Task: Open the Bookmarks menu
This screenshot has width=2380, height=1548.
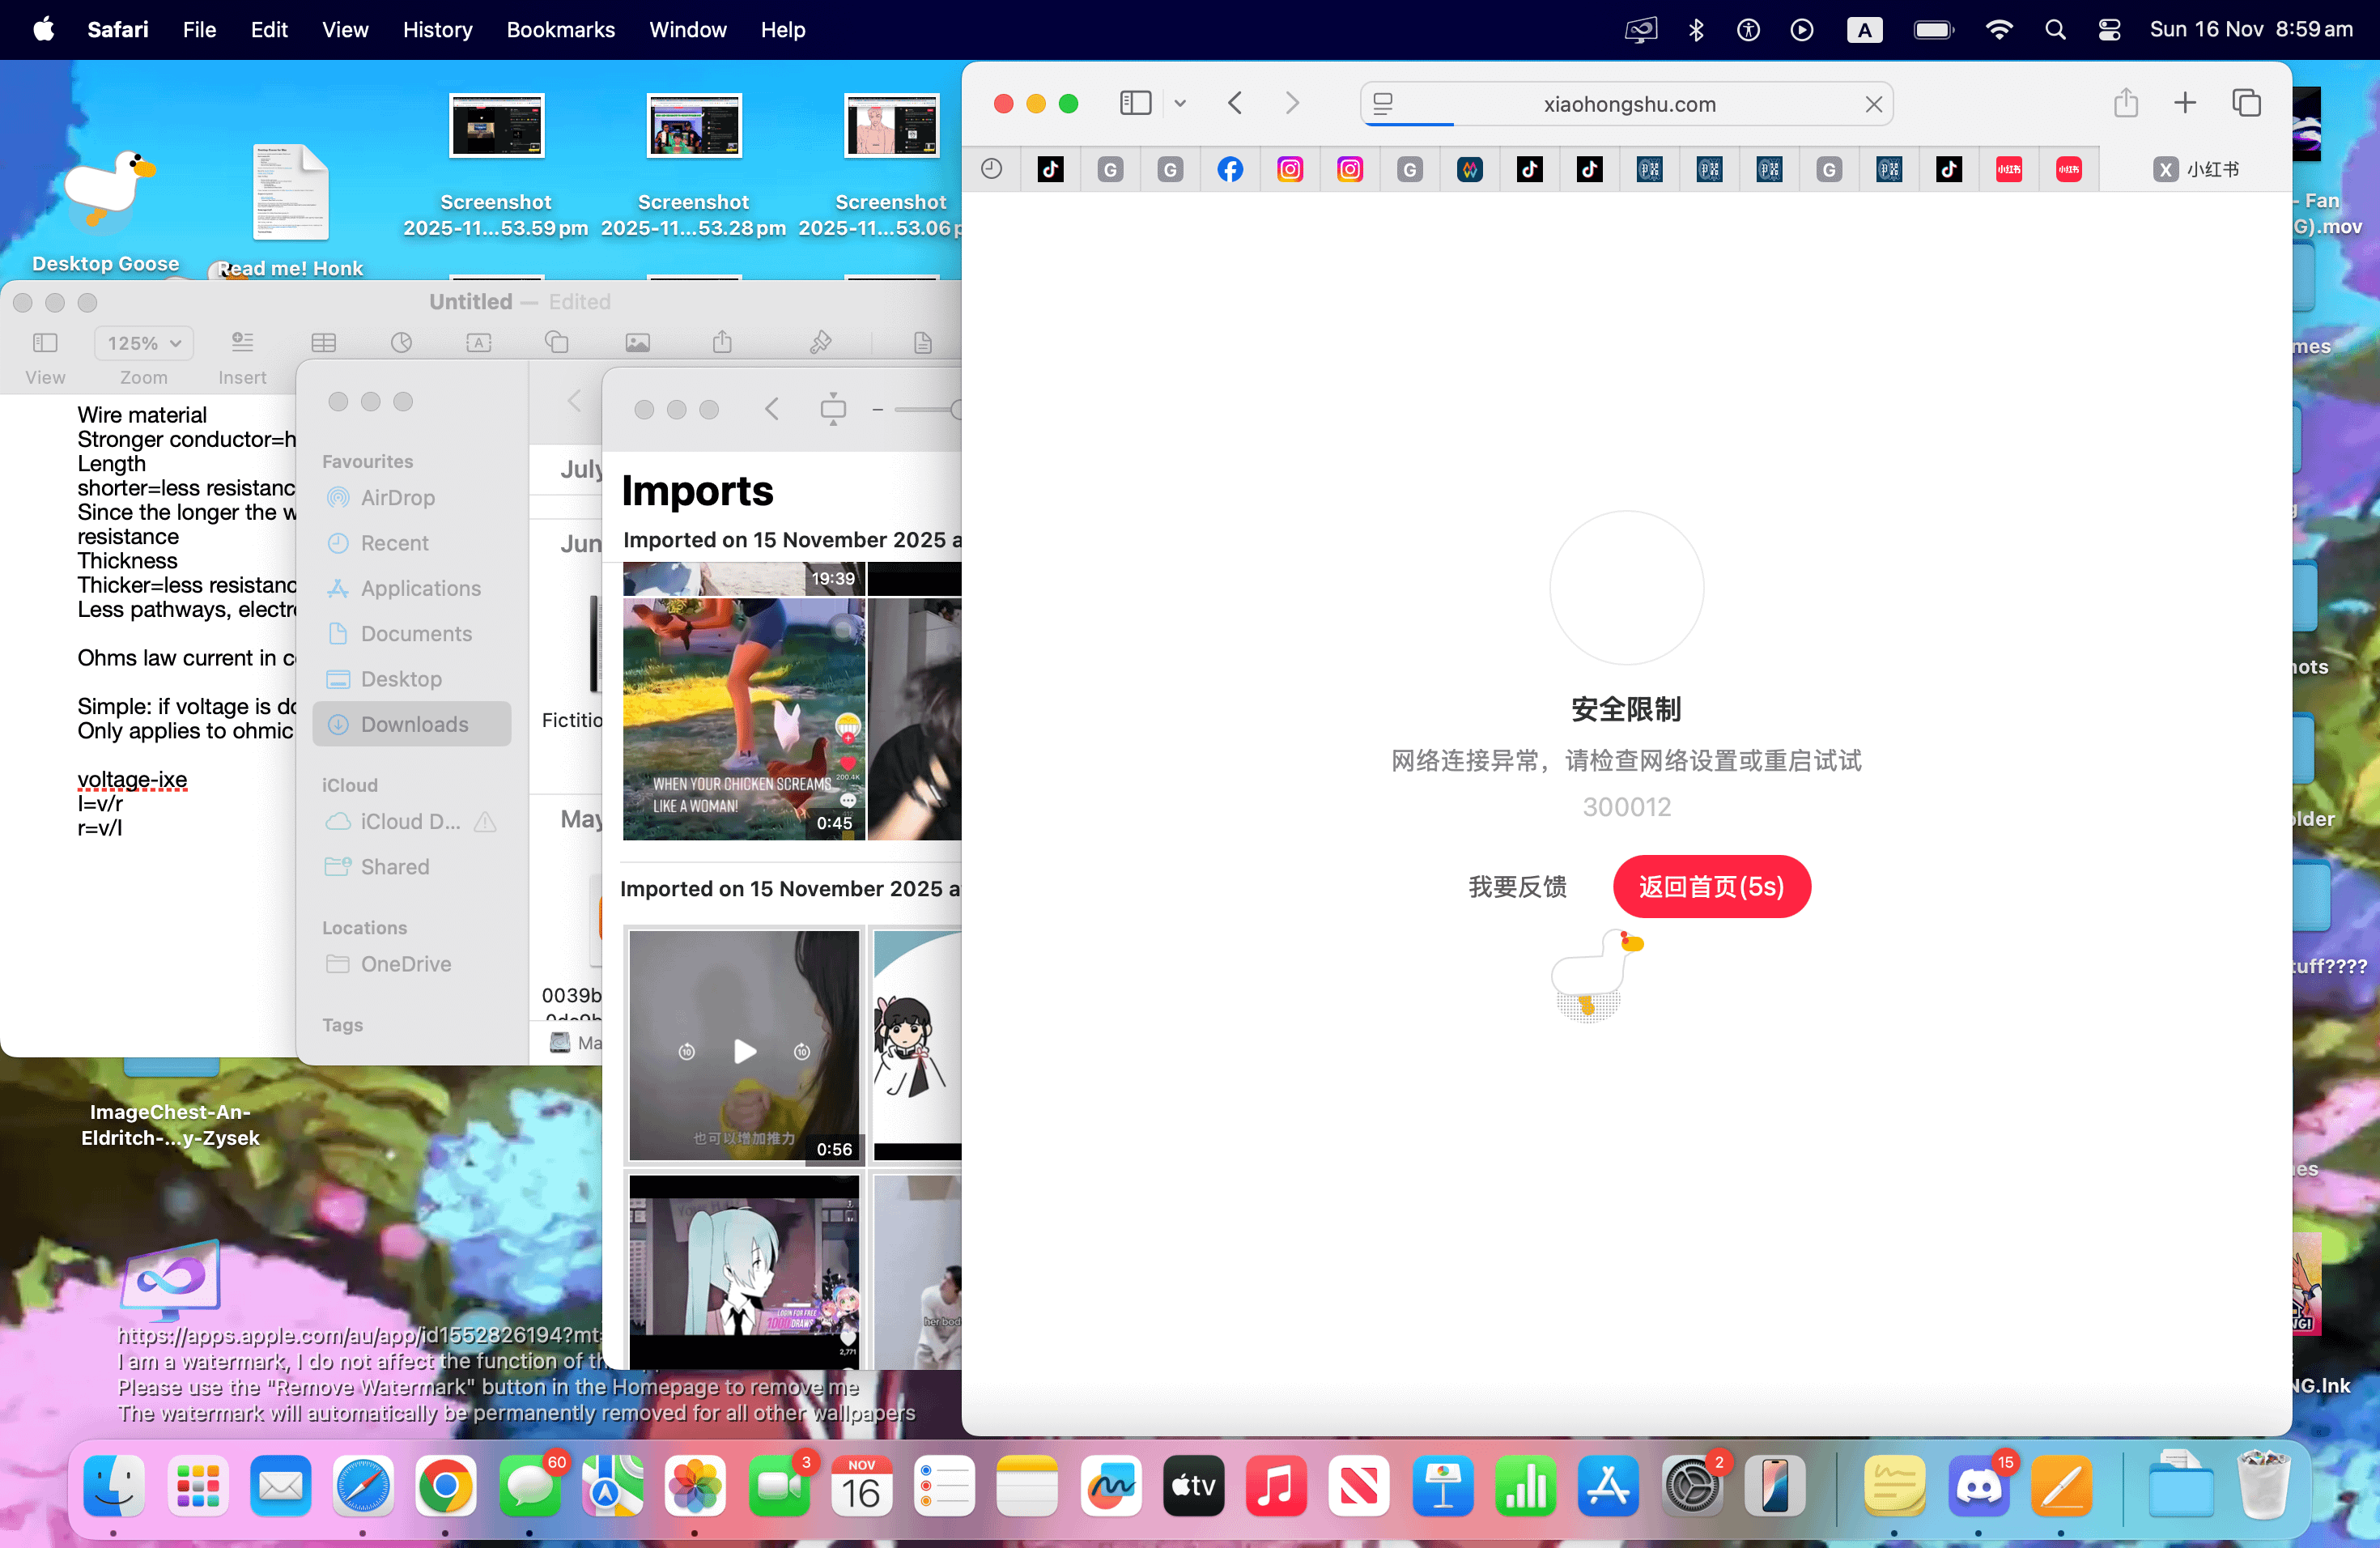Action: click(560, 30)
